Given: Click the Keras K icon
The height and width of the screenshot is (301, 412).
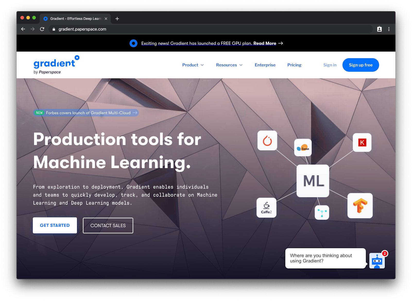Looking at the screenshot, I should [362, 142].
